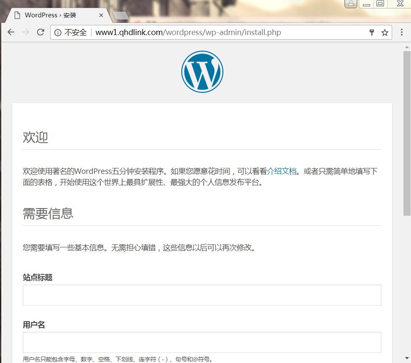Reload the WordPress install page
Screen dimensions: 411x363
[x=40, y=32]
